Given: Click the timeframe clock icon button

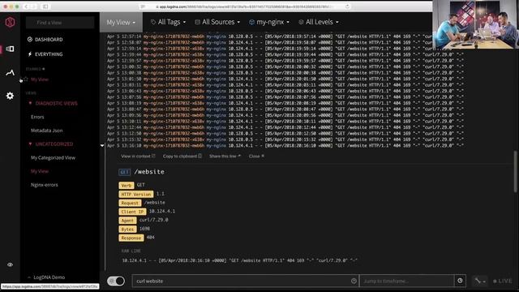Looking at the screenshot, I should click(x=460, y=281).
